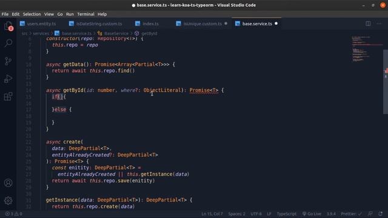Open the notifications bell in status bar
The width and height of the screenshot is (388, 218).
click(380, 214)
